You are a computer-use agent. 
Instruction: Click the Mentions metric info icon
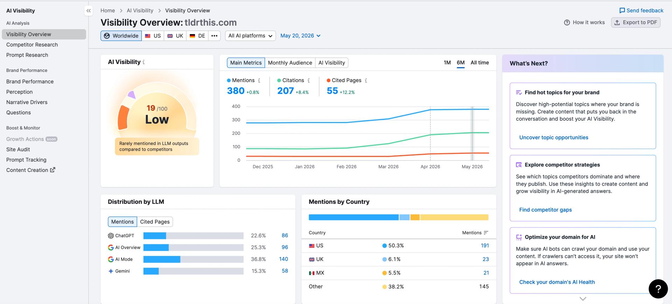tap(259, 80)
